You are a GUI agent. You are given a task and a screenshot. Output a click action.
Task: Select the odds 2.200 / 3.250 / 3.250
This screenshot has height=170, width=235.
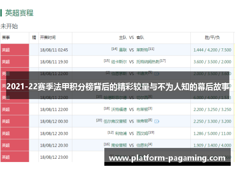[x=212, y=109]
